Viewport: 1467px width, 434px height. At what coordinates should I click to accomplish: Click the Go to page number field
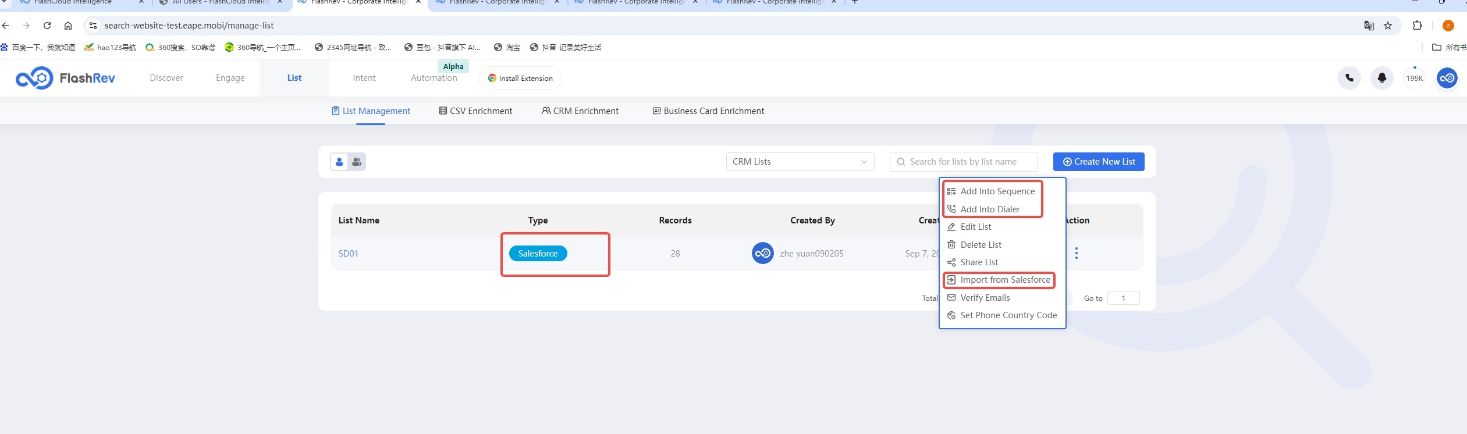coord(1123,298)
